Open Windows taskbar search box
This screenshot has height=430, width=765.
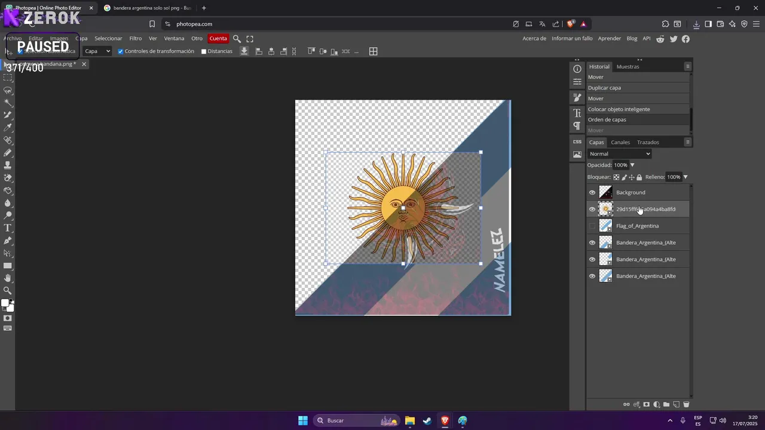[x=357, y=420]
